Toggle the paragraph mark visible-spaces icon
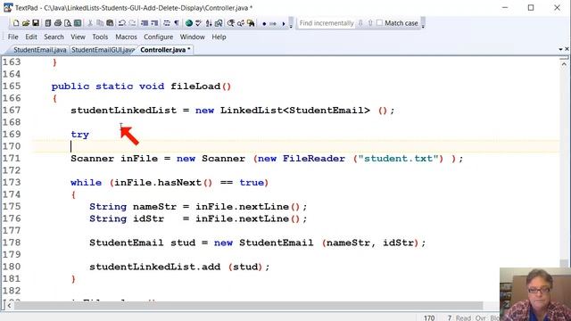The image size is (571, 321). click(x=177, y=23)
